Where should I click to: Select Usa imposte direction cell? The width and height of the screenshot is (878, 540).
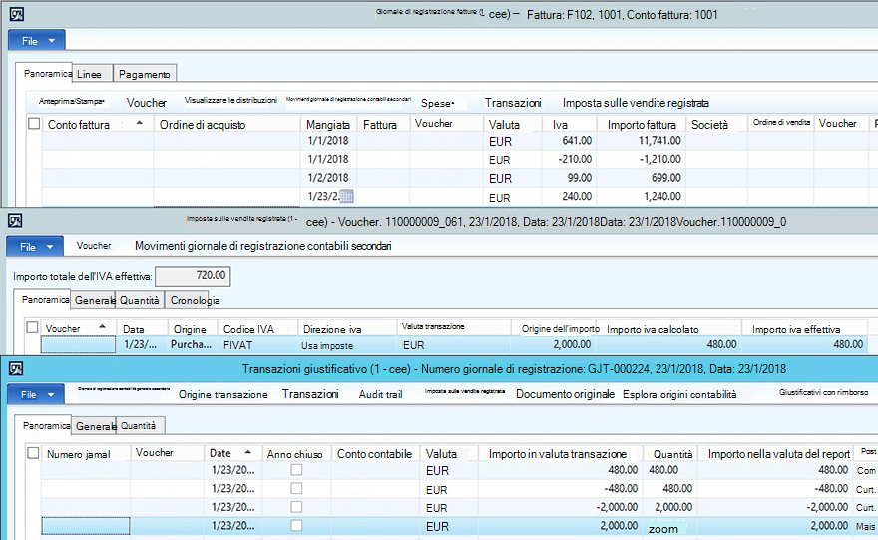[347, 345]
